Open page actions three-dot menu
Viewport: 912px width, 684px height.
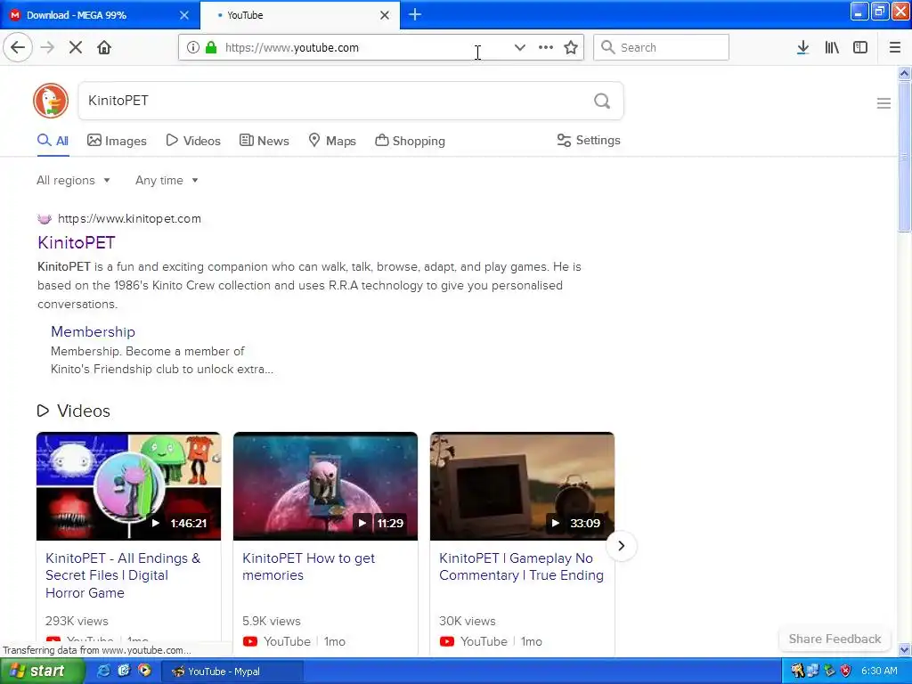[546, 48]
